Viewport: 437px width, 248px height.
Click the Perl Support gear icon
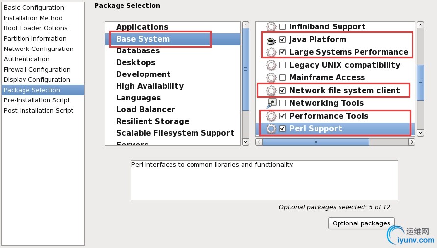[271, 129]
